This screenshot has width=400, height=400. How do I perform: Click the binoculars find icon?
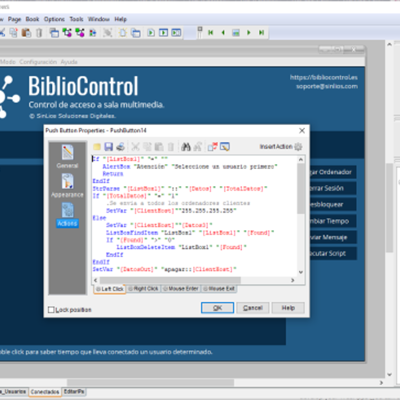186,147
